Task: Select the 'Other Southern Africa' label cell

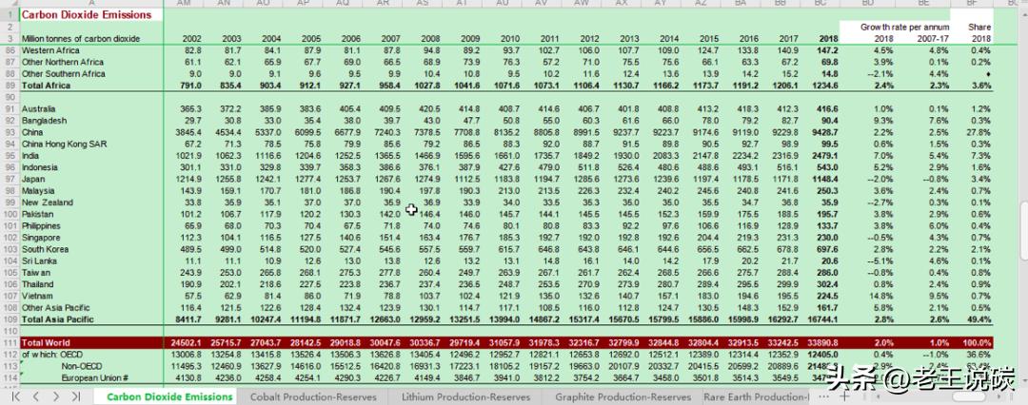Action: [91, 73]
